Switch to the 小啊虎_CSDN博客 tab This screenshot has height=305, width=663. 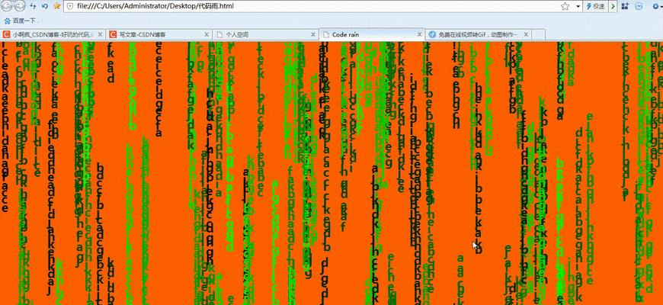click(52, 34)
